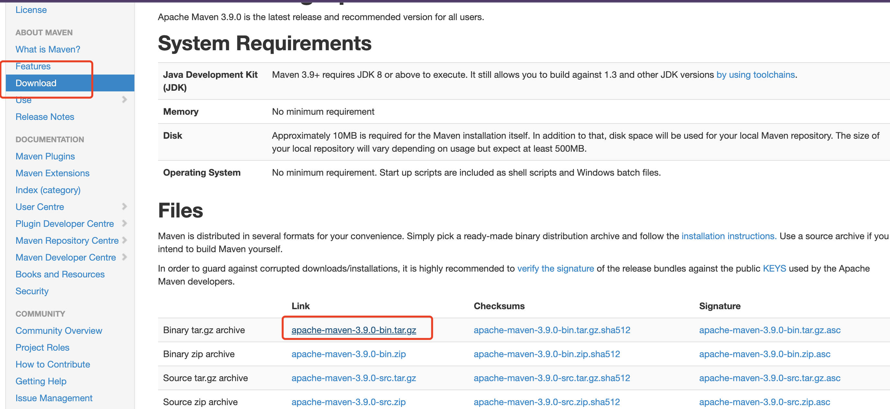Screen dimensions: 890x409
Task: Click the System Requirements heading
Action: (x=265, y=43)
